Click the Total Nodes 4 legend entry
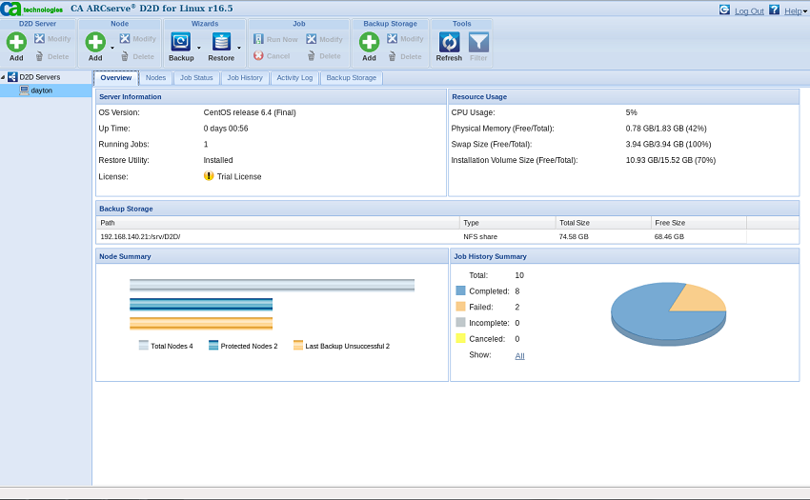The image size is (810, 500). (166, 346)
